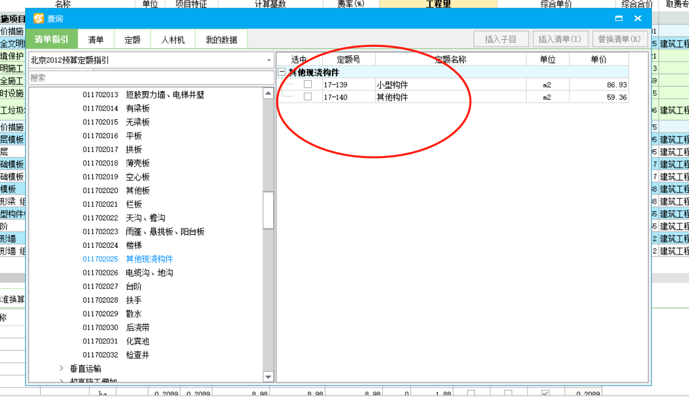
Task: Click 费率(%) column header in main window
Action: tap(351, 4)
